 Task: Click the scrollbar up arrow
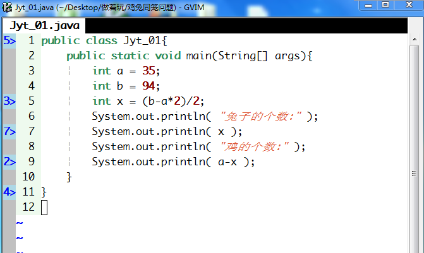click(415, 39)
